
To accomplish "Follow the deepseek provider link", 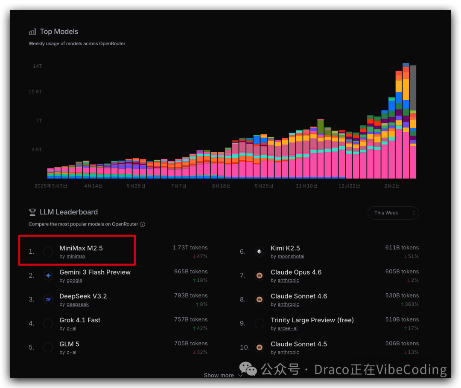I will pos(78,304).
